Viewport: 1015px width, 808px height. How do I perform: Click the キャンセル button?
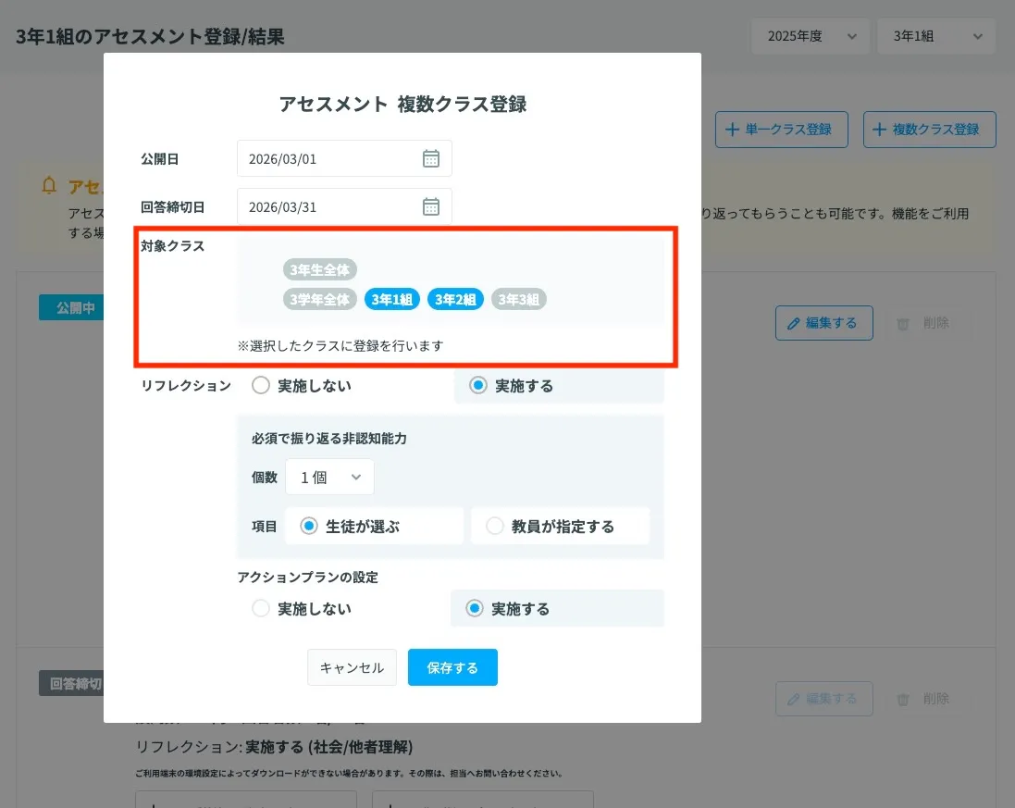[x=353, y=667]
